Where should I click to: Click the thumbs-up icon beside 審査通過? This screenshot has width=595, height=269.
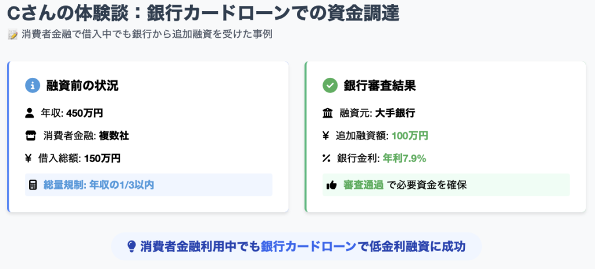click(x=331, y=185)
